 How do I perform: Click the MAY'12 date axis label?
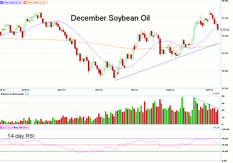(61, 90)
